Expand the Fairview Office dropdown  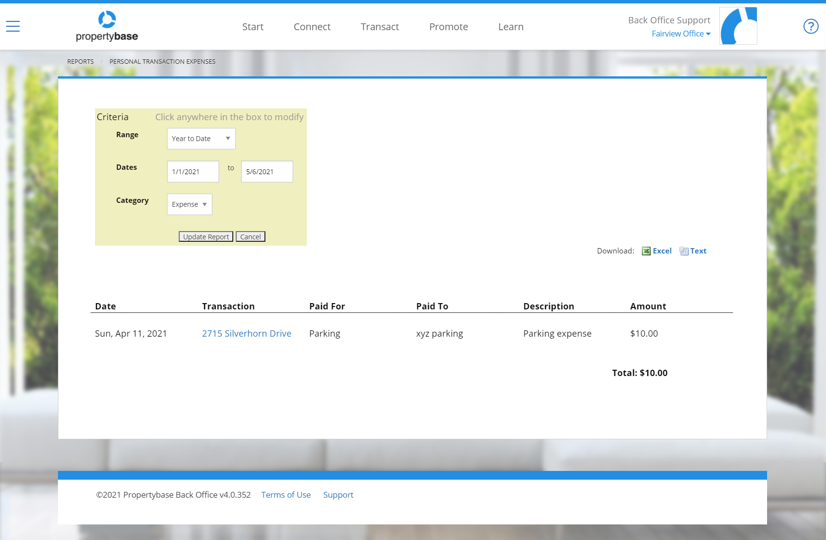coord(681,34)
